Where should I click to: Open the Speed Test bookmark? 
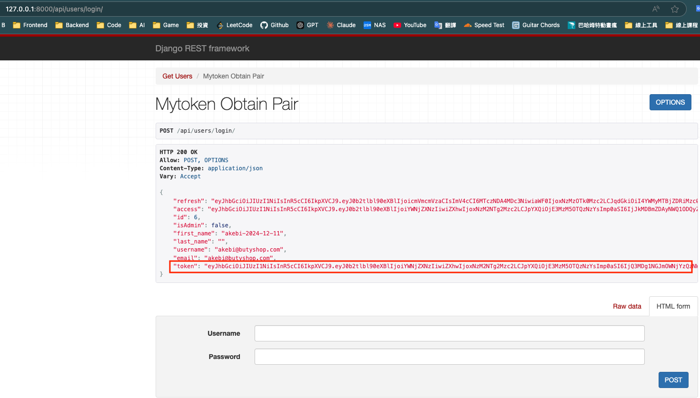tap(484, 25)
